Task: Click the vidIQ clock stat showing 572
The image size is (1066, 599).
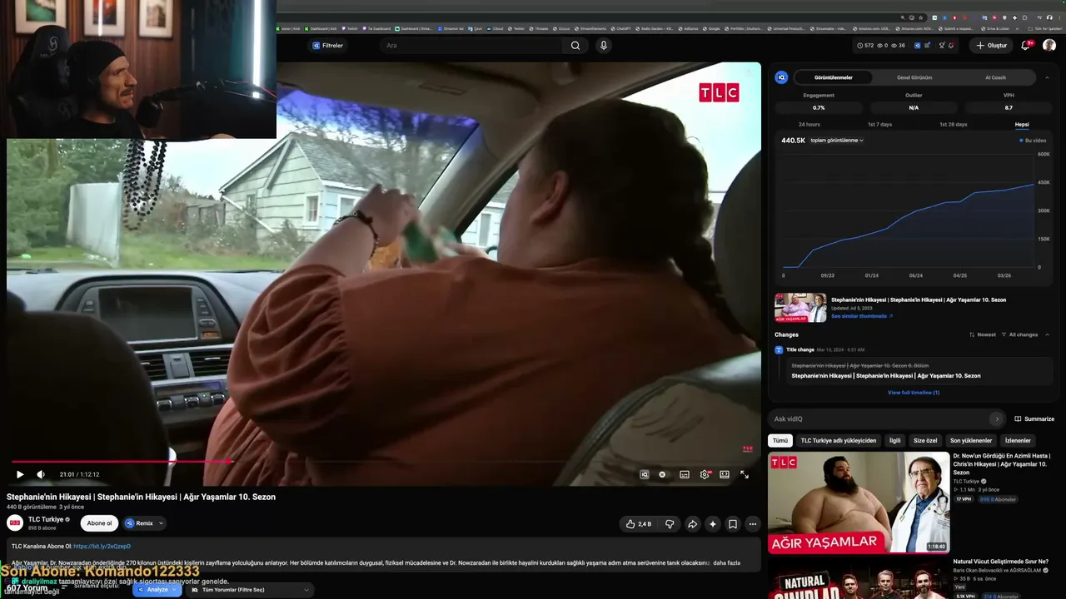Action: point(865,46)
